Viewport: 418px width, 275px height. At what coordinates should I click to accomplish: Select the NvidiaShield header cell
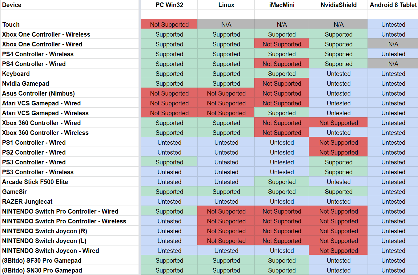[338, 5]
